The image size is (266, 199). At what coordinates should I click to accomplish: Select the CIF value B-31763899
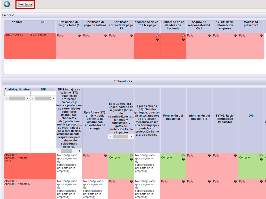pos(38,35)
